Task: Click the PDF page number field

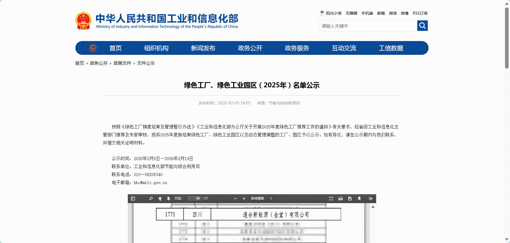Action: coord(194,198)
